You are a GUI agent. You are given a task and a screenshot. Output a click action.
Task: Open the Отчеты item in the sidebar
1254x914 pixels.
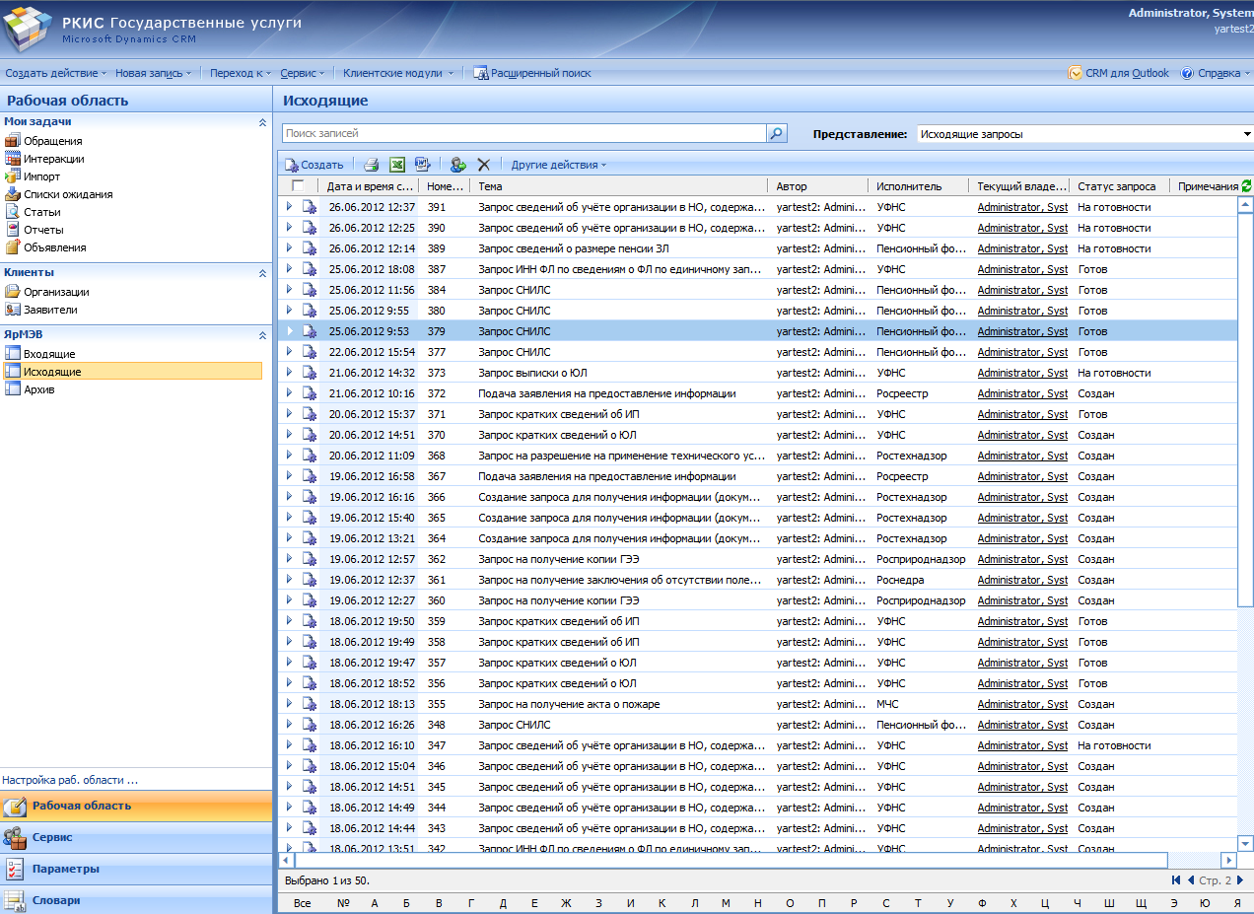[43, 230]
